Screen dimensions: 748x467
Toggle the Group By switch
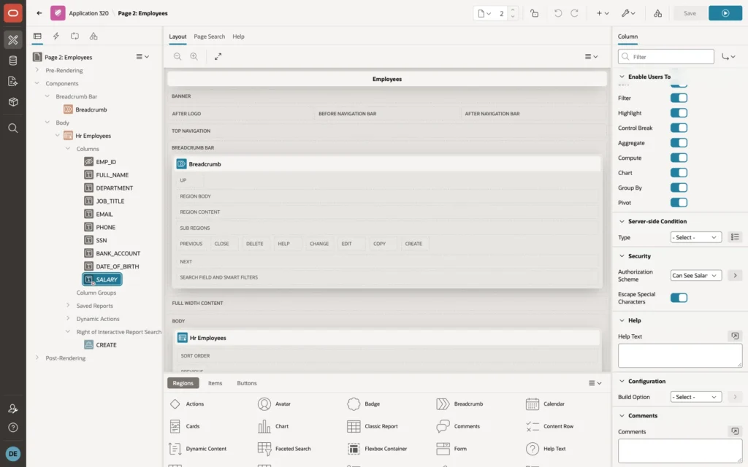[679, 188]
